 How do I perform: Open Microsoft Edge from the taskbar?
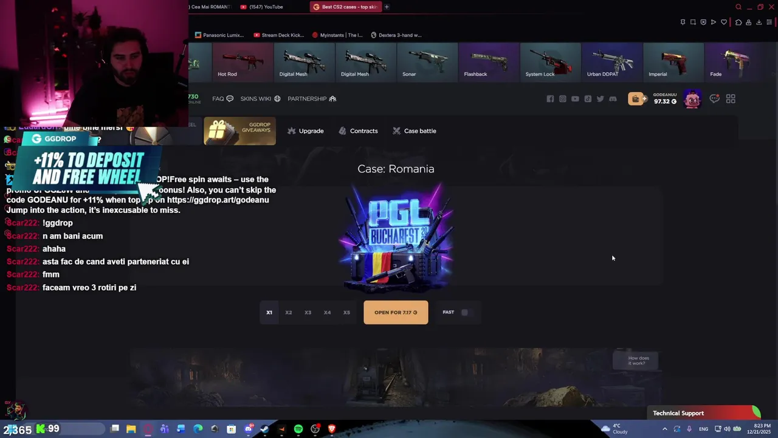(198, 429)
